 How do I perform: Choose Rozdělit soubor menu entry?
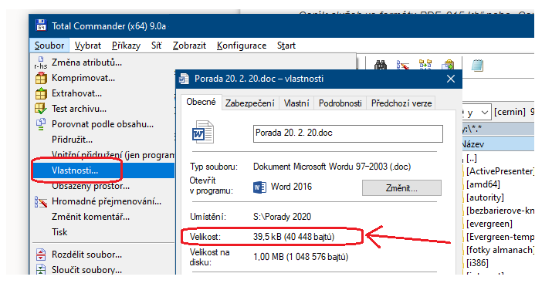coord(86,255)
